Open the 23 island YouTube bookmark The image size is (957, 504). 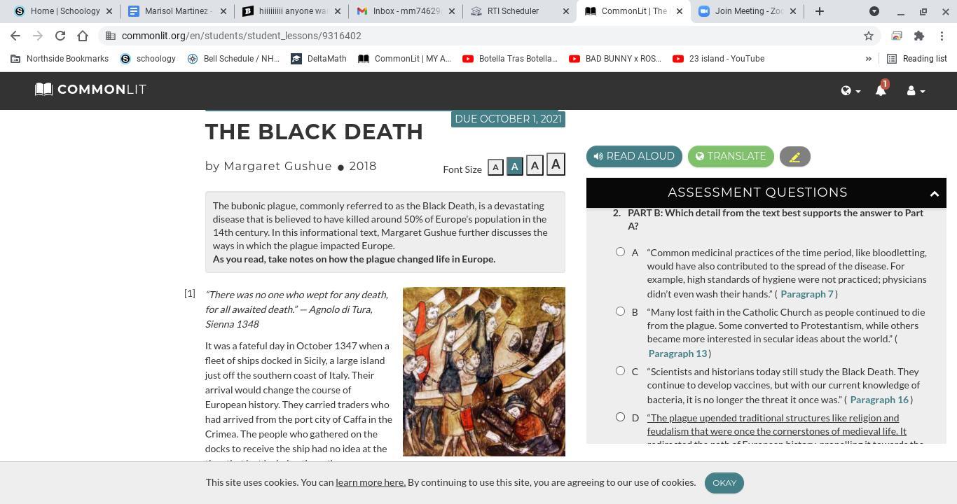pyautogui.click(x=718, y=59)
